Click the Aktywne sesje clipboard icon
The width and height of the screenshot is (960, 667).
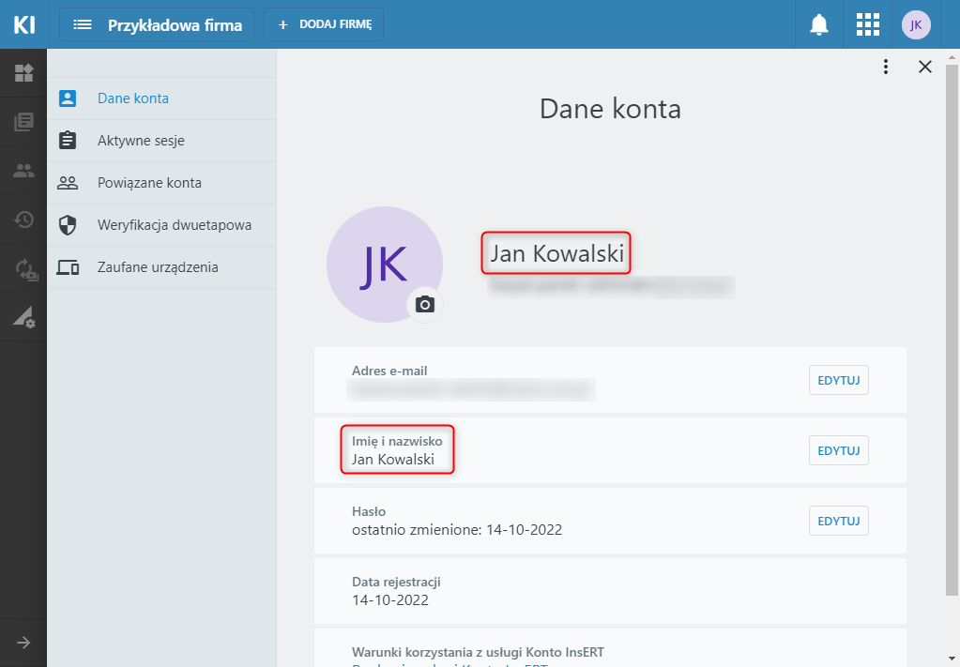point(68,140)
